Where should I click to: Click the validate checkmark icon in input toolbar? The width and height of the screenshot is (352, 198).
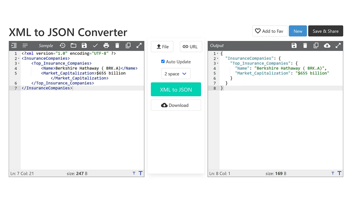point(95,46)
